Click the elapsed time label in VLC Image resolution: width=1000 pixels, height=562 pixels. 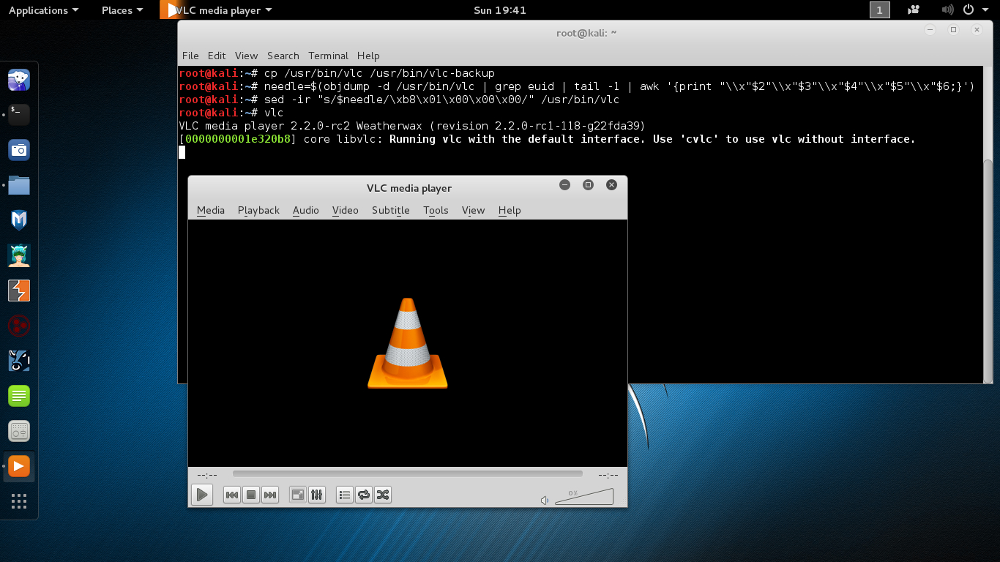click(206, 475)
